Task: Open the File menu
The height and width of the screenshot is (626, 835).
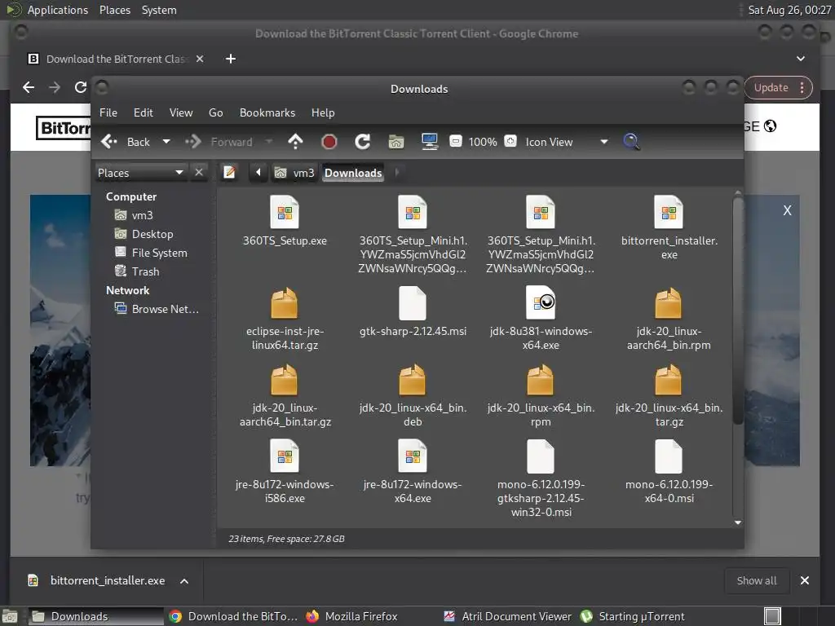Action: click(108, 112)
